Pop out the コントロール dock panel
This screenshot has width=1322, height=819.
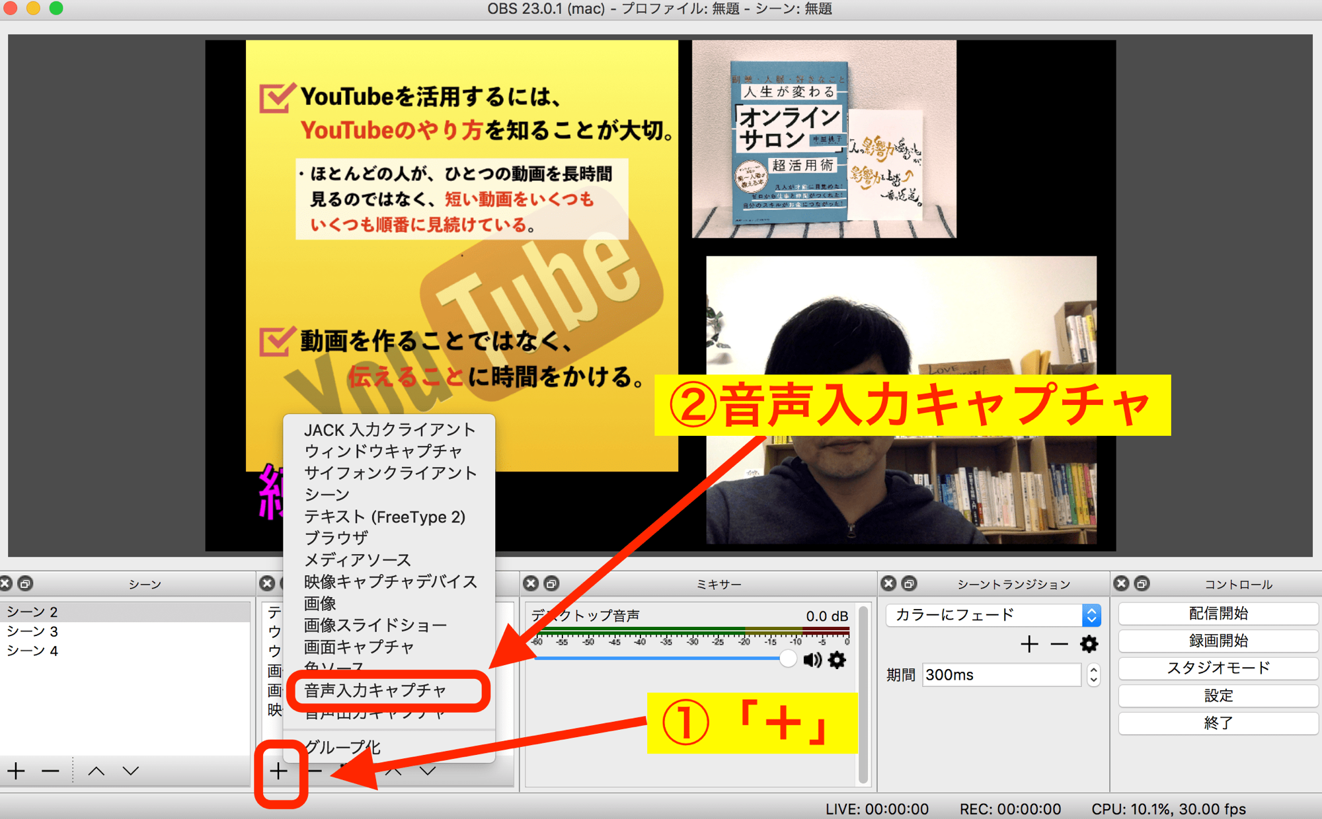[x=1142, y=583]
